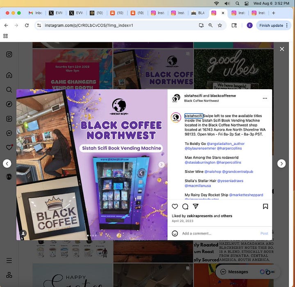The width and height of the screenshot is (295, 287).
Task: Reload the page
Action: pyautogui.click(x=27, y=25)
